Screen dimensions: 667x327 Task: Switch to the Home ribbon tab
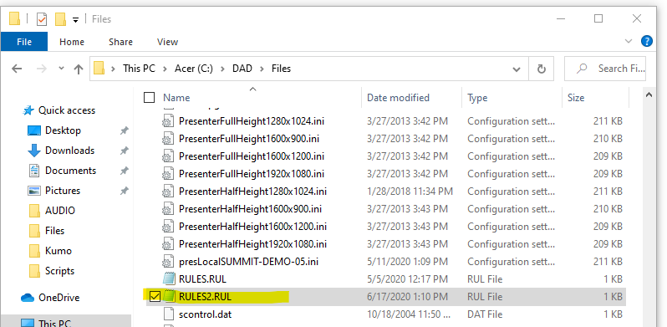click(72, 42)
